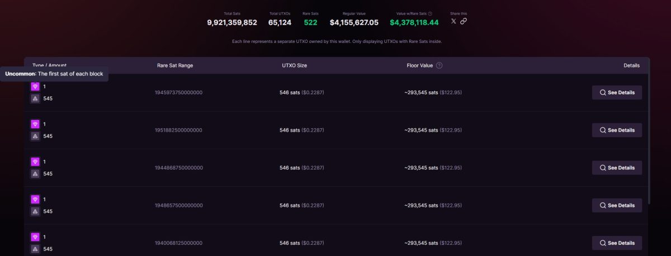Click uncommon diamond icon in row 1944868750000000

(x=35, y=162)
